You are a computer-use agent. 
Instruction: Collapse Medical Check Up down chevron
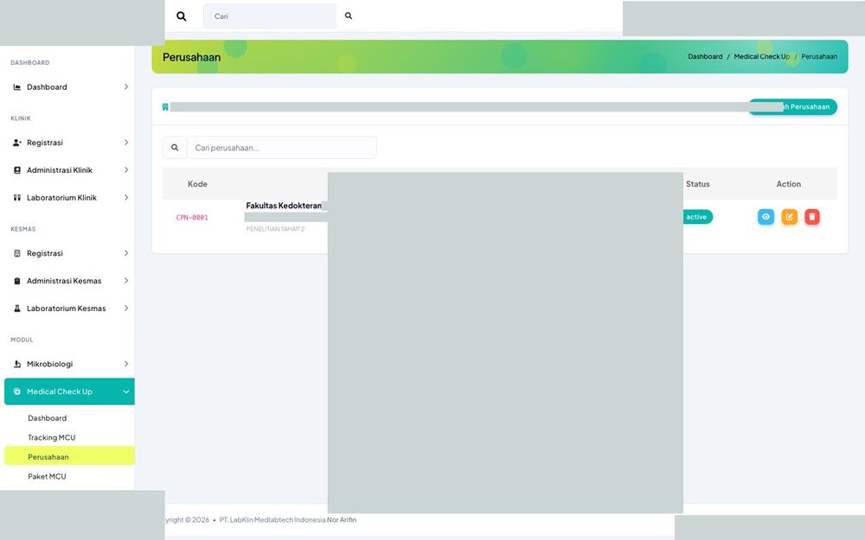point(125,391)
